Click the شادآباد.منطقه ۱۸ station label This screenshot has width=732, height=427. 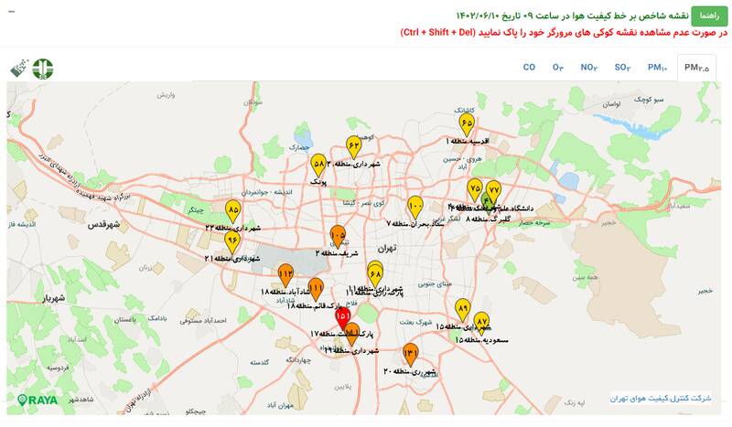285,292
